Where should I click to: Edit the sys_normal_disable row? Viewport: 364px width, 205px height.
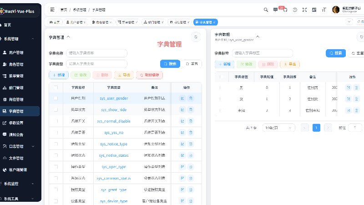point(182,121)
